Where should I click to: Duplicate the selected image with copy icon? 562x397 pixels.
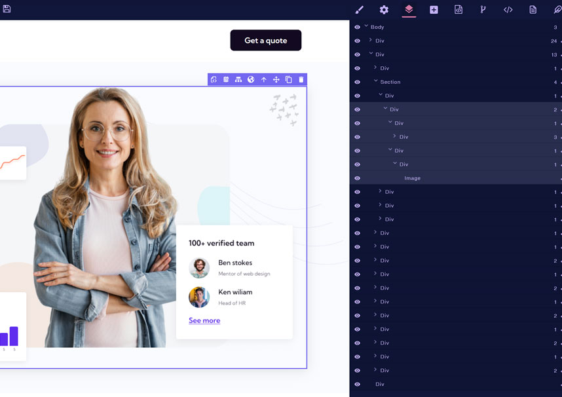(x=289, y=79)
